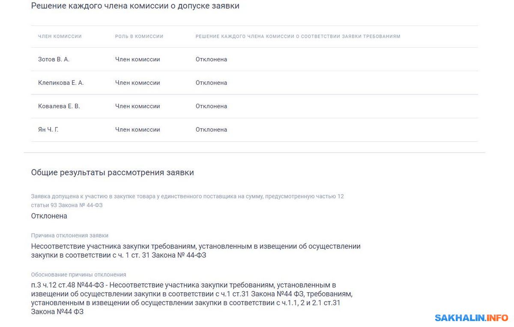The height and width of the screenshot is (327, 514).
Task: Select the Ян Ч. Г. name cell
Action: [48, 129]
